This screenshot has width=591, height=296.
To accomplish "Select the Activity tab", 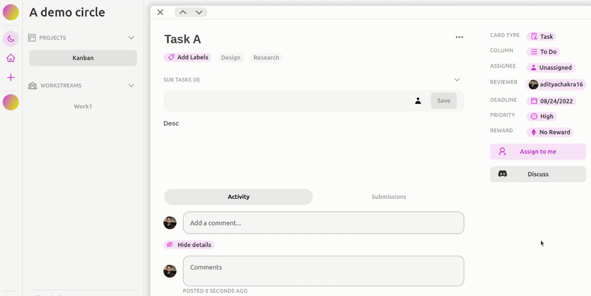I will [238, 197].
